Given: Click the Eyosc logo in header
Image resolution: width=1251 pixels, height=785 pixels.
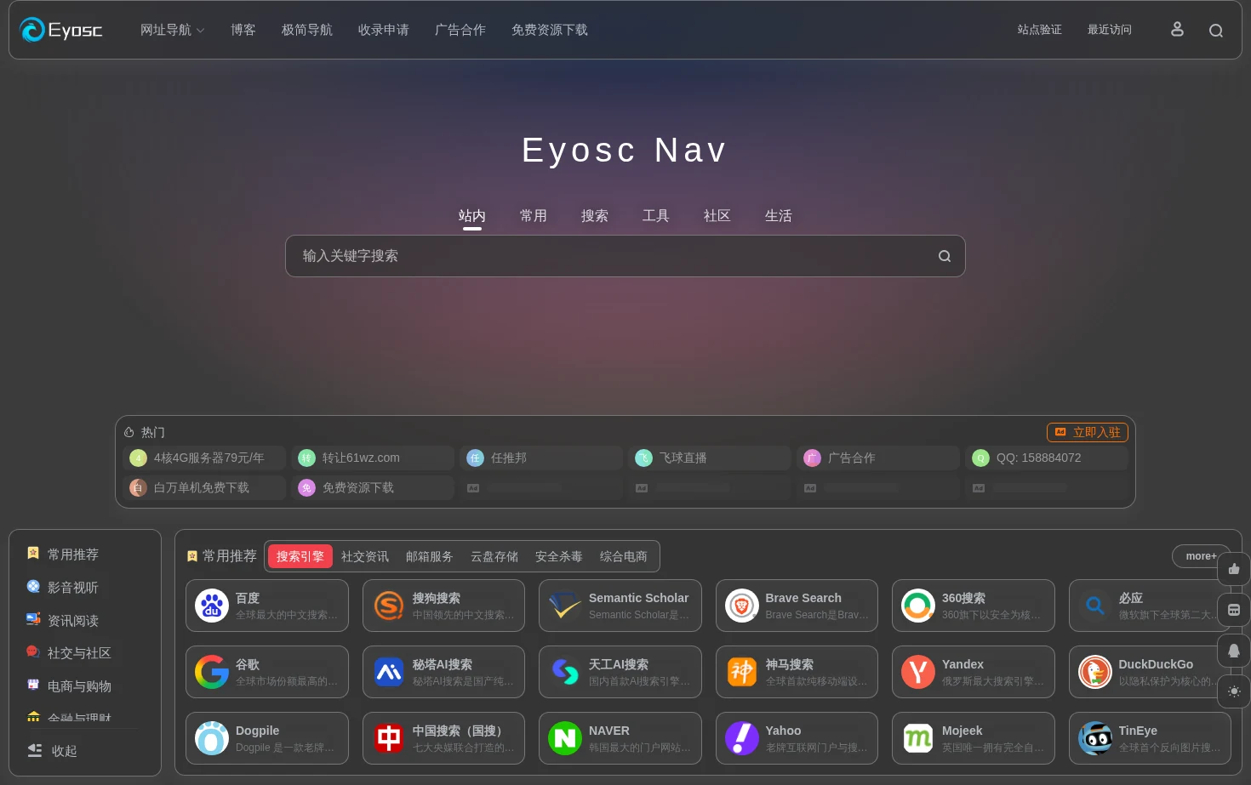Looking at the screenshot, I should [x=61, y=30].
